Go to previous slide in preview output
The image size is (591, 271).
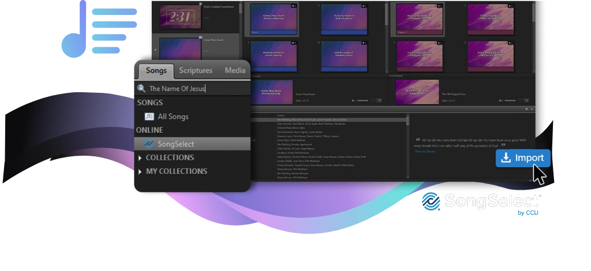373,100
